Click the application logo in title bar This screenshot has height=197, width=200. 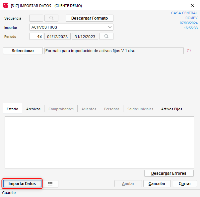coord(5,5)
